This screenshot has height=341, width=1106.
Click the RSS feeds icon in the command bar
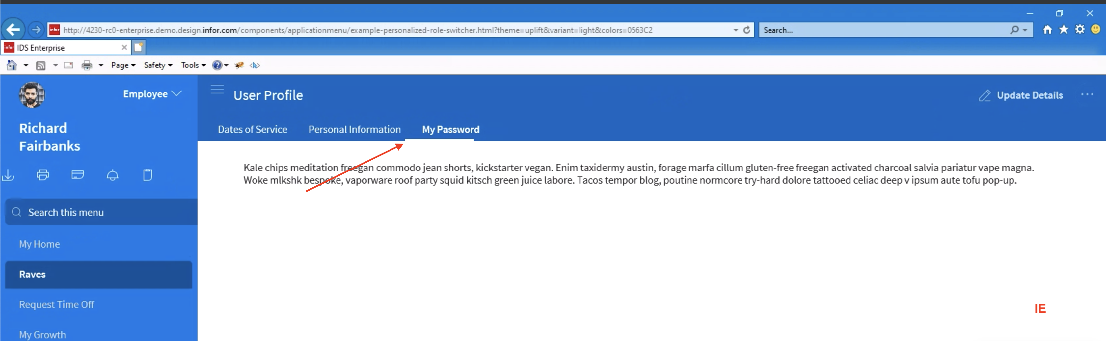(x=41, y=65)
